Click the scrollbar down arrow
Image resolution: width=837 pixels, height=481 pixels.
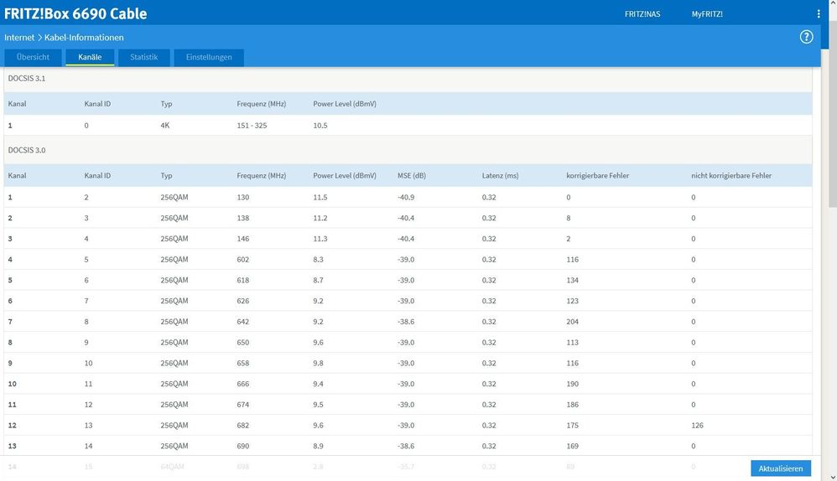pos(833,477)
